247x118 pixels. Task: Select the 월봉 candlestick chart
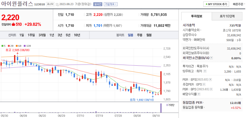click(x=149, y=35)
